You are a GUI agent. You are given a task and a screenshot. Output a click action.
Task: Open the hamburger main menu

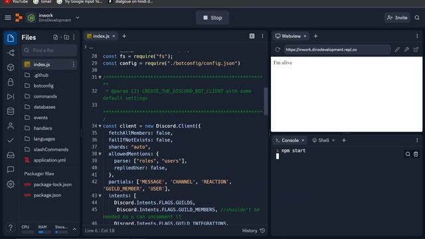[8, 18]
